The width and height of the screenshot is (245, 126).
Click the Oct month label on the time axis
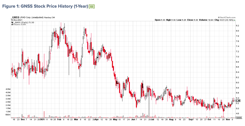pyautogui.click(x=209, y=119)
